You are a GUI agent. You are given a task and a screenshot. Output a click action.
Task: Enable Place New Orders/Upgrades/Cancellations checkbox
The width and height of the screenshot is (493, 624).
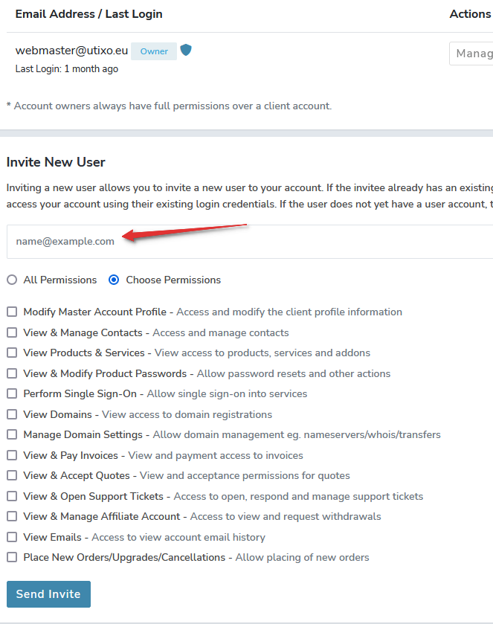pos(12,558)
